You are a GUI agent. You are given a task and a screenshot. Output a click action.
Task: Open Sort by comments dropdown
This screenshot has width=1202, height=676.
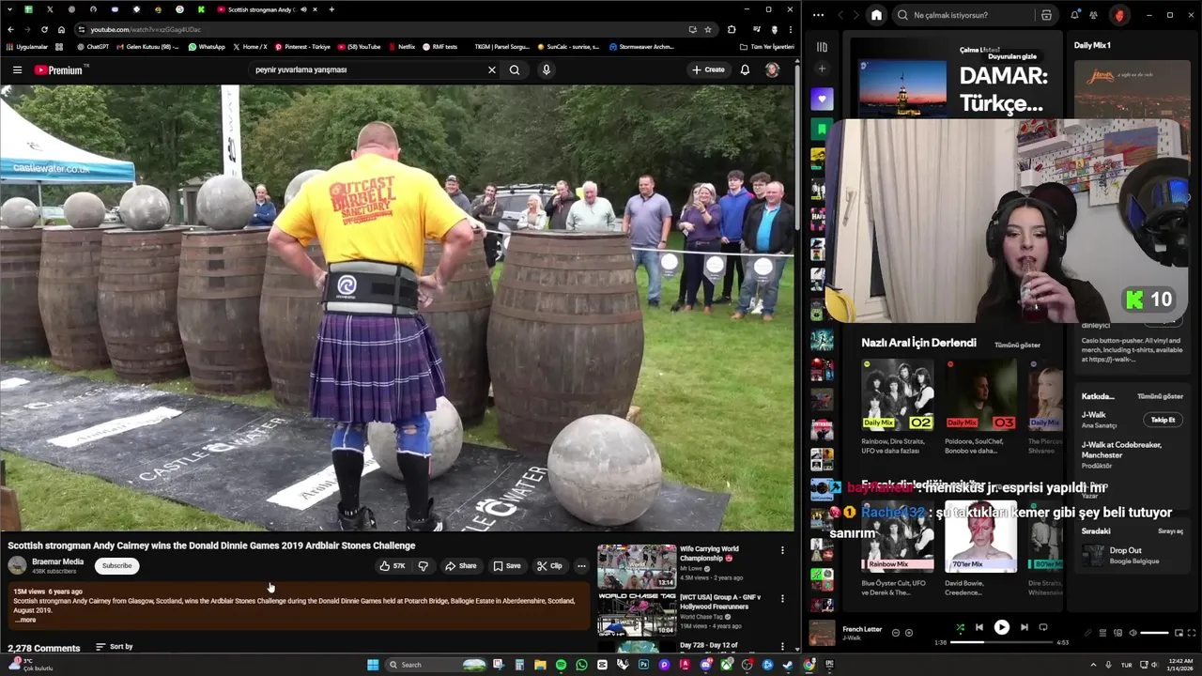(115, 647)
